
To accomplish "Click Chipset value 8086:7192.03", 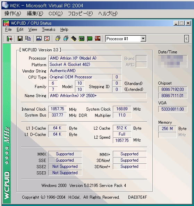I will 172,89.
